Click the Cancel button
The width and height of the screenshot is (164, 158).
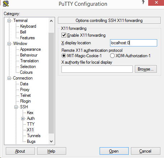(146, 151)
